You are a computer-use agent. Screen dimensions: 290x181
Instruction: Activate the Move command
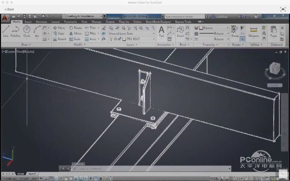59,28
